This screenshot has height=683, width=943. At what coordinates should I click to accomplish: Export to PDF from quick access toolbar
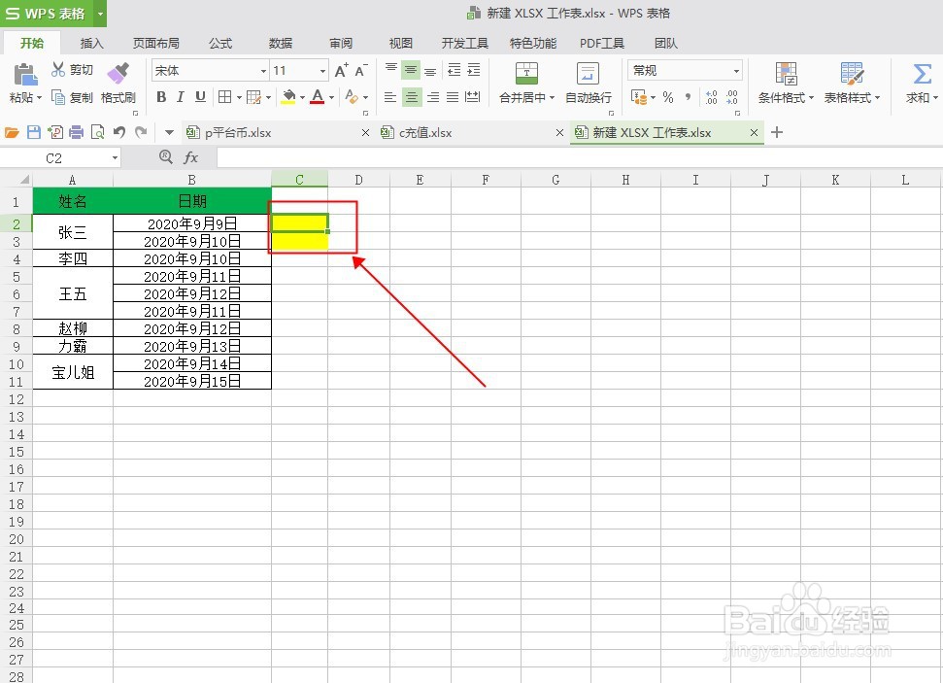[54, 132]
